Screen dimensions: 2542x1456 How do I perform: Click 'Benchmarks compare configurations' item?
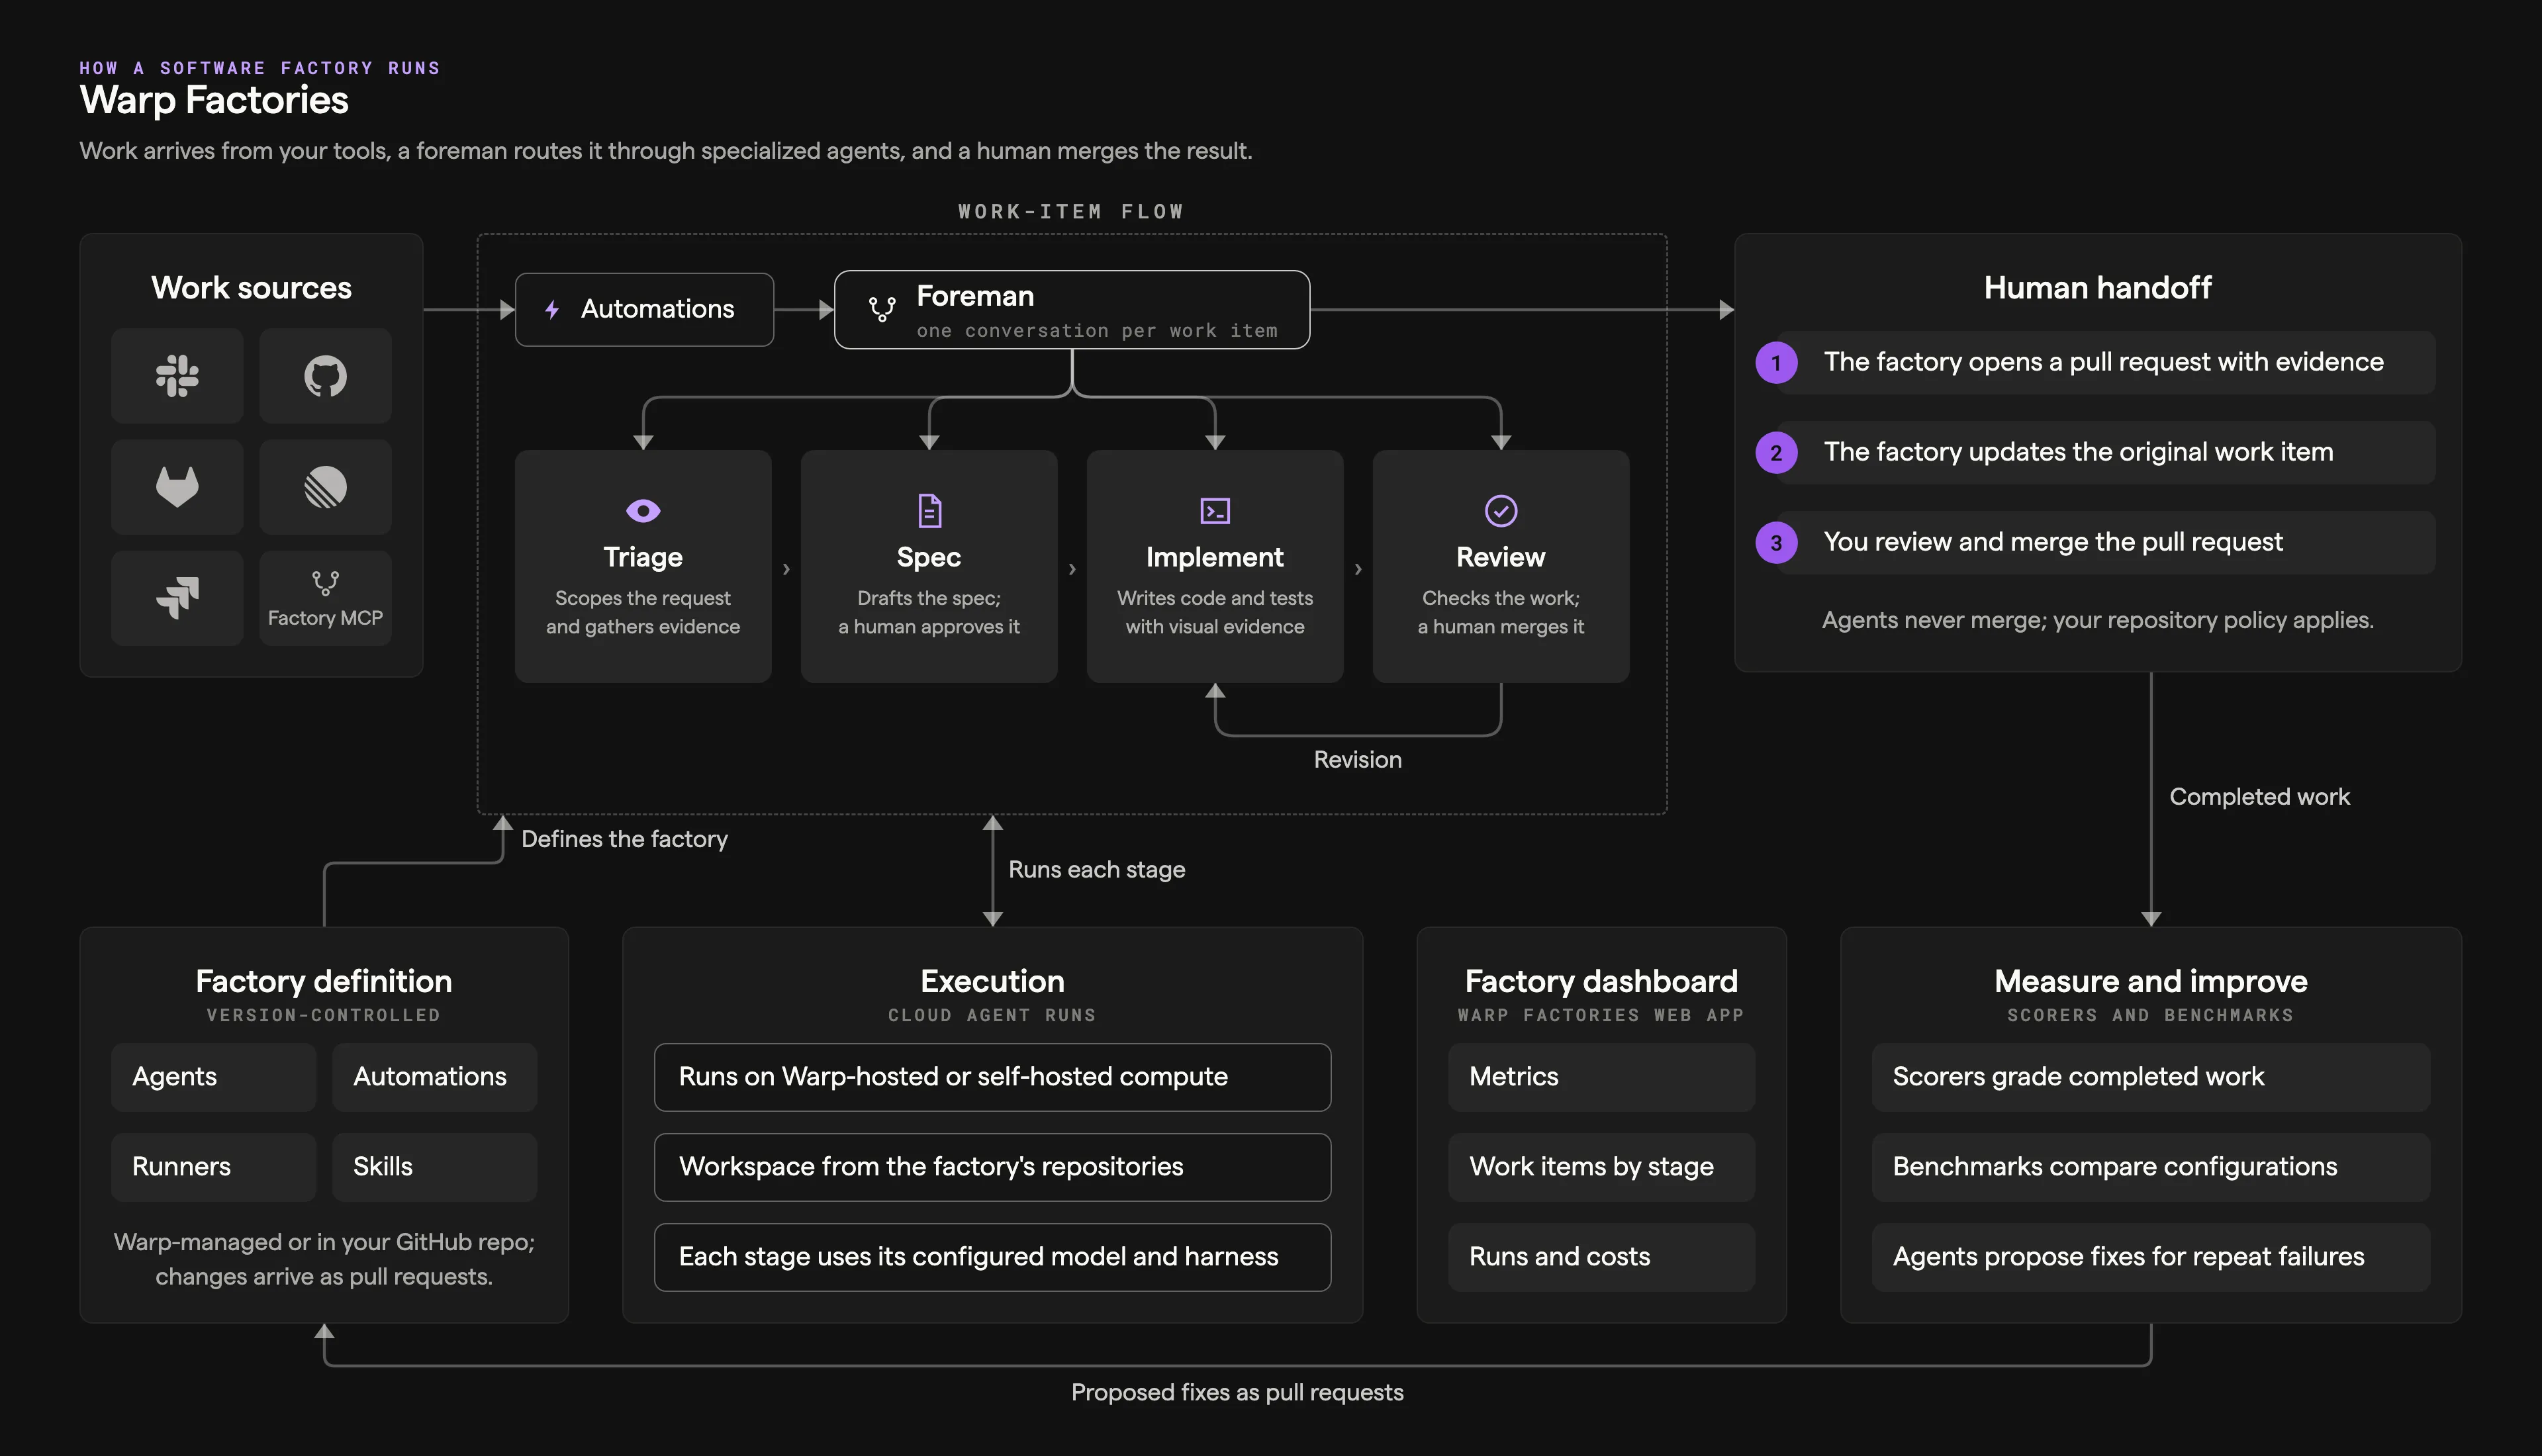2151,1167
